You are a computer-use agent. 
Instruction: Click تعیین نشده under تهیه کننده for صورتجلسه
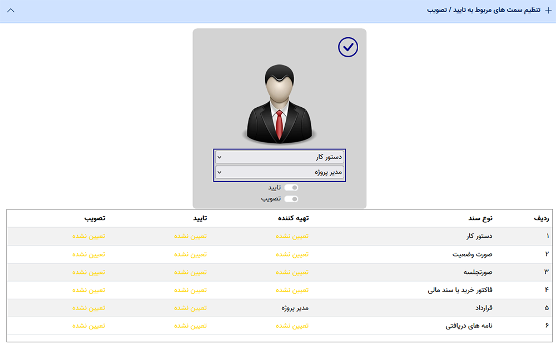point(292,272)
